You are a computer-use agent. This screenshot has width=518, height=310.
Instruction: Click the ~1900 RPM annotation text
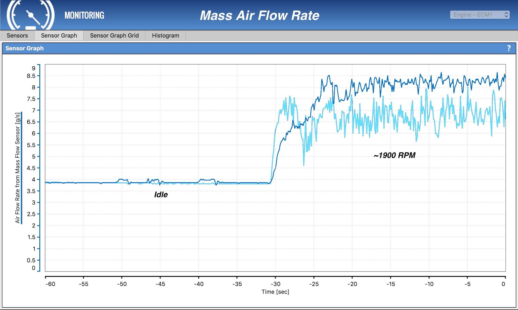click(x=394, y=155)
